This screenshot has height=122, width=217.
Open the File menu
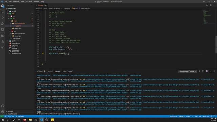[6, 2]
